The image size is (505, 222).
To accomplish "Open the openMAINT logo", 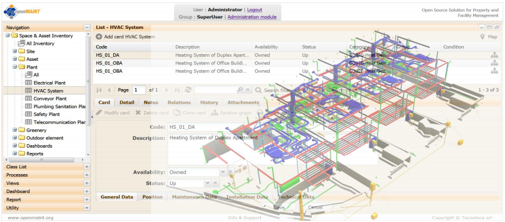I will tap(22, 12).
